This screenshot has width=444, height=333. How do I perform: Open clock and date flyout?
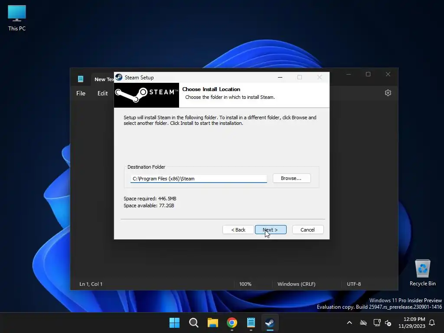pos(412,323)
